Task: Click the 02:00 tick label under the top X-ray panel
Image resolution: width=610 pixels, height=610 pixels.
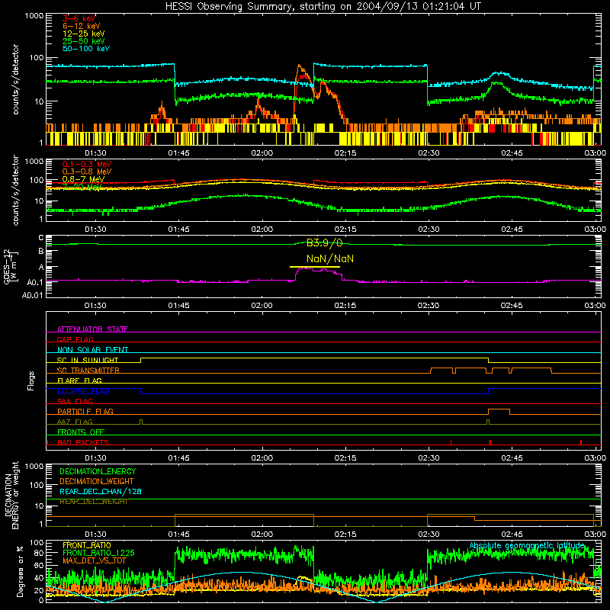Action: pyautogui.click(x=262, y=153)
